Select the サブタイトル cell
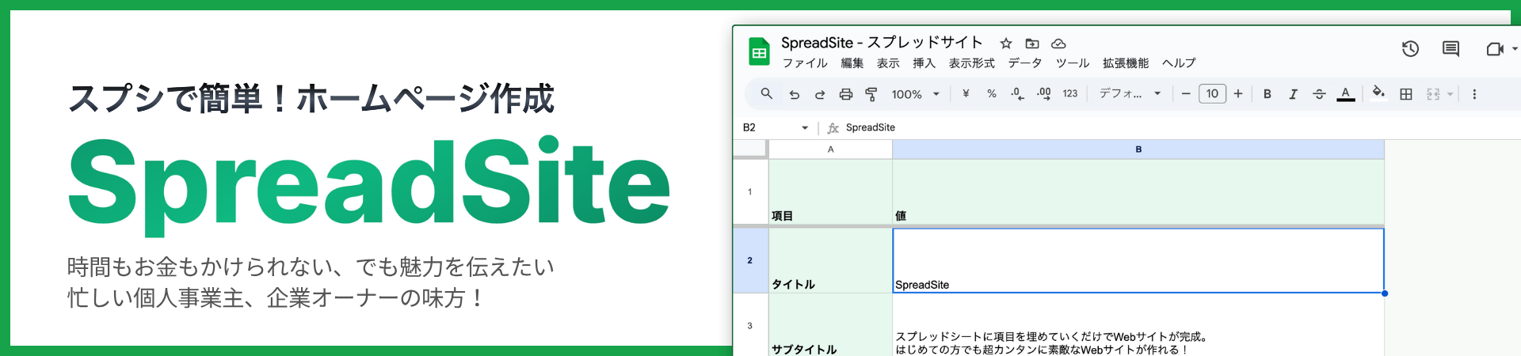Viewport: 1521px width, 356px height. [830, 325]
